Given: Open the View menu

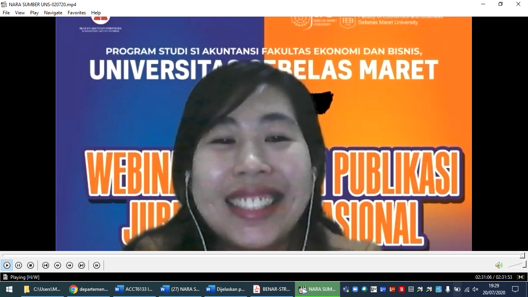Looking at the screenshot, I should click(x=20, y=13).
